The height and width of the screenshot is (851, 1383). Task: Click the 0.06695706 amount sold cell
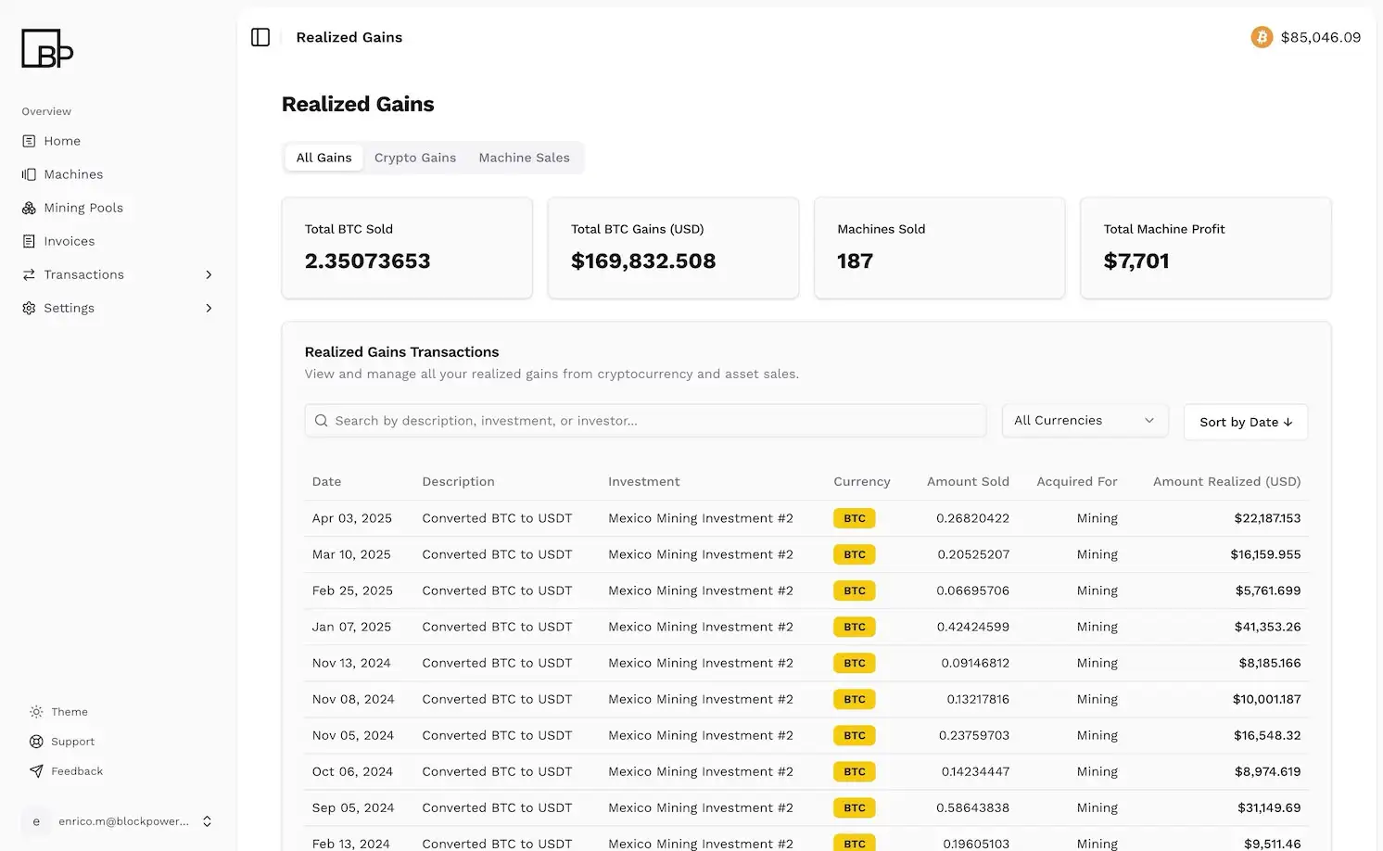click(972, 591)
